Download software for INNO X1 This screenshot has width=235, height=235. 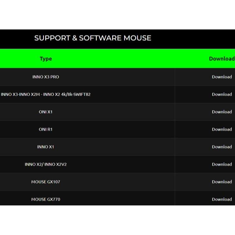tap(222, 147)
